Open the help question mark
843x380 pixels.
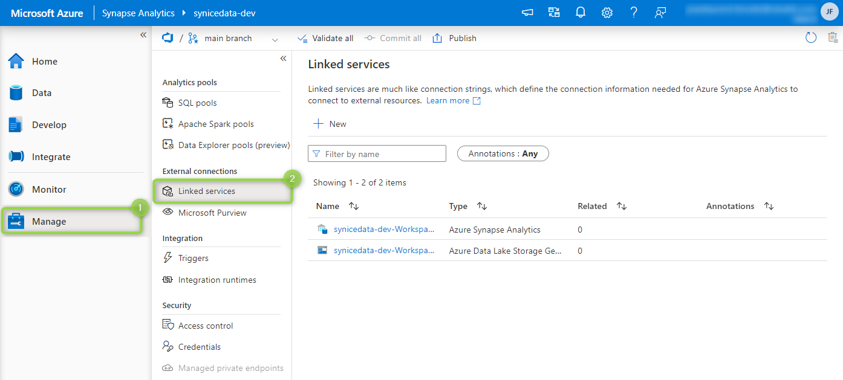click(x=634, y=13)
